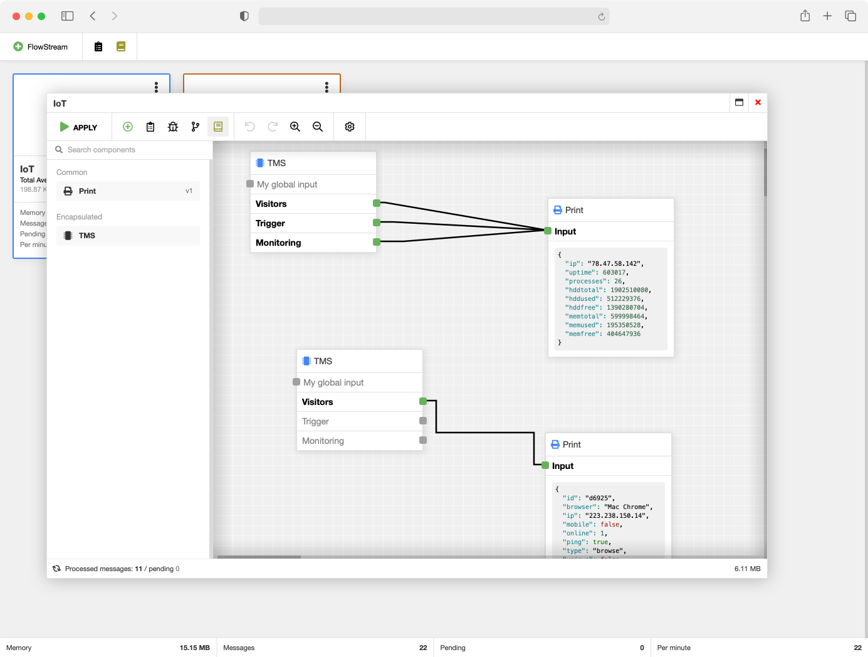868x657 pixels.
Task: Click the Search components field
Action: 130,150
